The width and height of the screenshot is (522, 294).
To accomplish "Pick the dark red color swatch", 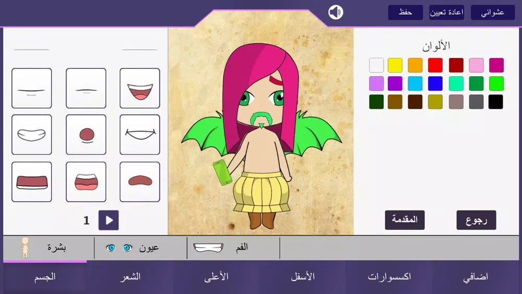I will pos(456,65).
